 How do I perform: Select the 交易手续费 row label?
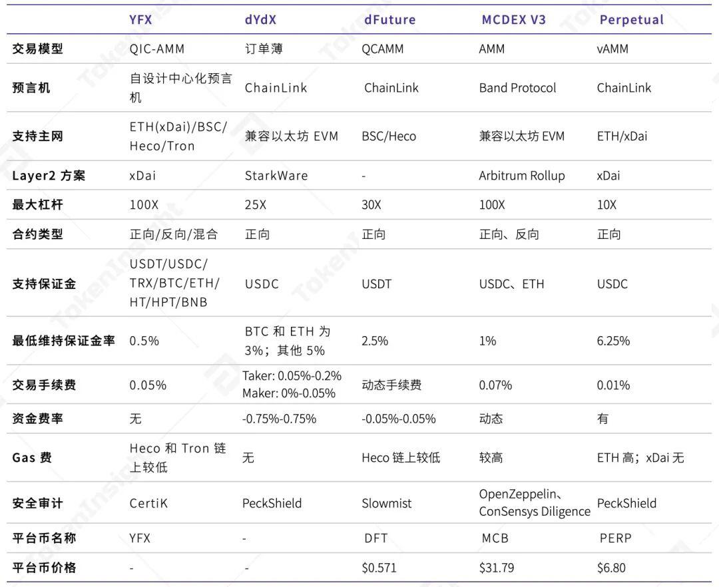(x=44, y=385)
